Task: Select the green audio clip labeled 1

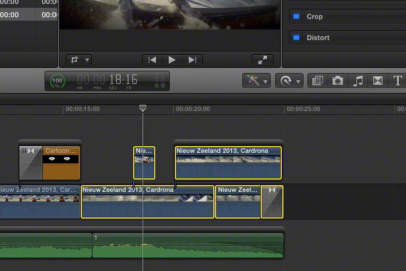Action: click(x=188, y=245)
